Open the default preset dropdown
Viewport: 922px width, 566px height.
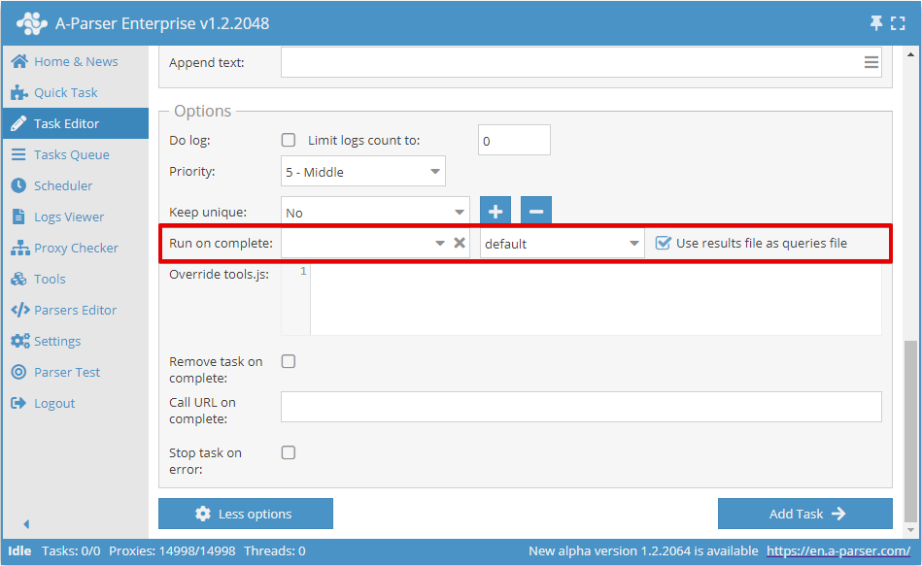click(562, 243)
